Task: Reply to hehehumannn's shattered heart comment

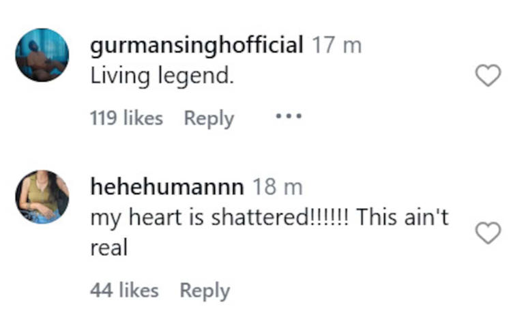Action: click(x=205, y=291)
